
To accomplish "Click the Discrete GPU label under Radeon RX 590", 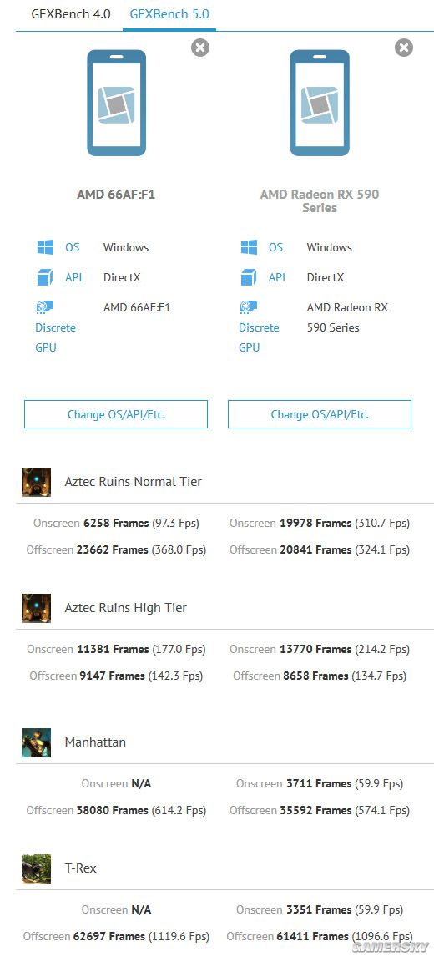I will tap(259, 337).
